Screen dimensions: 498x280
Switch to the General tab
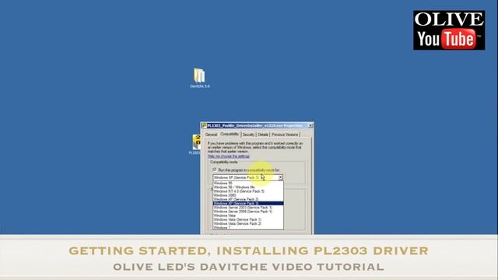211,135
